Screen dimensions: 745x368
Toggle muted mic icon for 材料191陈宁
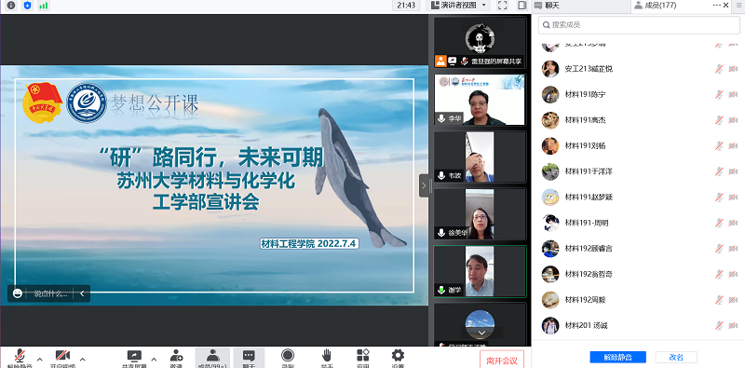[719, 95]
